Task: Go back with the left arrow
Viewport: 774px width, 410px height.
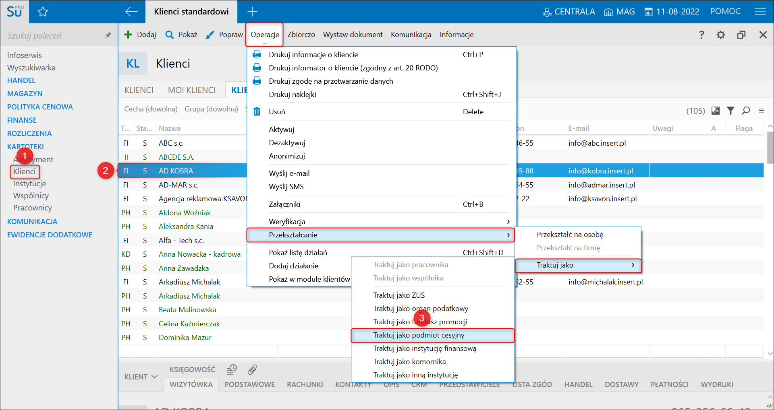Action: 131,12
